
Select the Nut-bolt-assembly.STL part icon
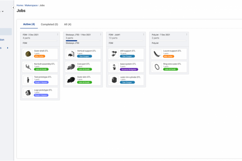28,67
